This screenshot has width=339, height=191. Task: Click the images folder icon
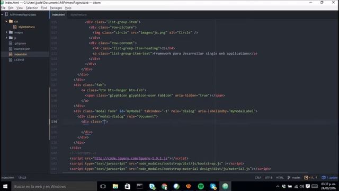click(11, 32)
